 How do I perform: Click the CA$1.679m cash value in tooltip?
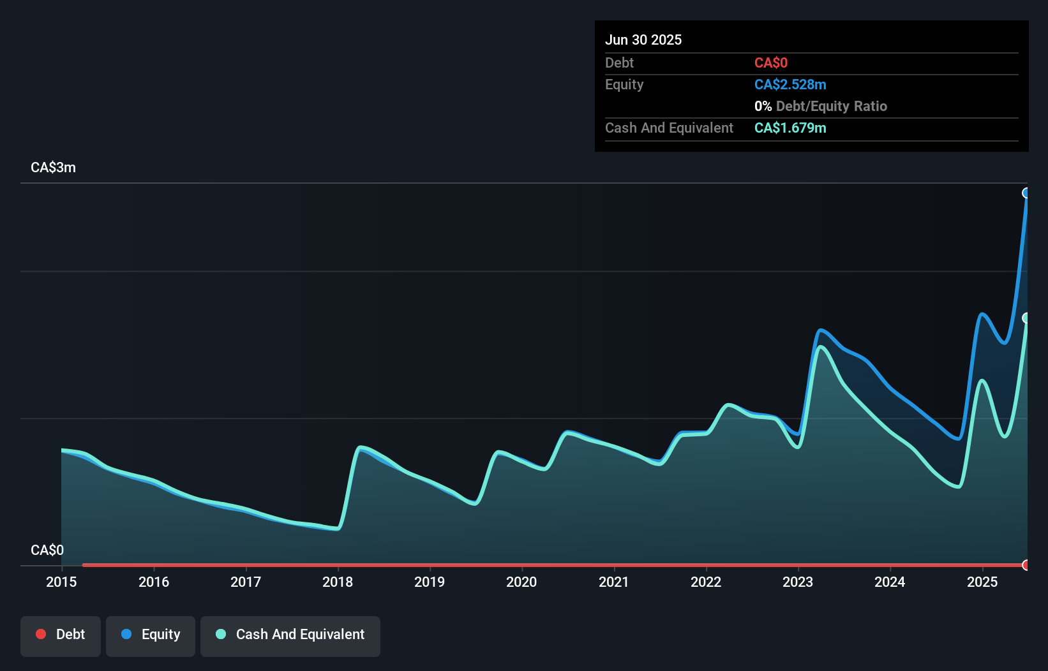click(790, 128)
